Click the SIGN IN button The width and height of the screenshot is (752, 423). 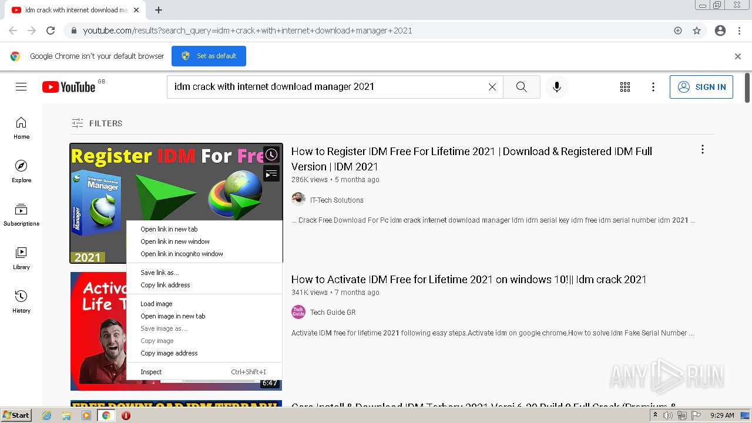(701, 87)
